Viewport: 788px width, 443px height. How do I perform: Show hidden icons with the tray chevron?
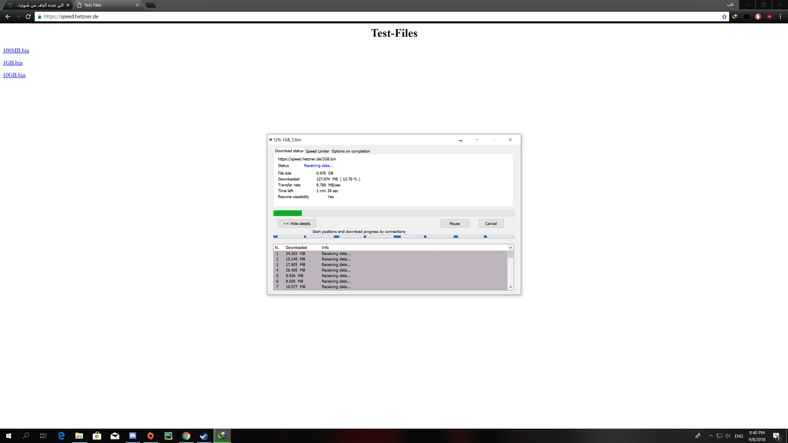710,436
